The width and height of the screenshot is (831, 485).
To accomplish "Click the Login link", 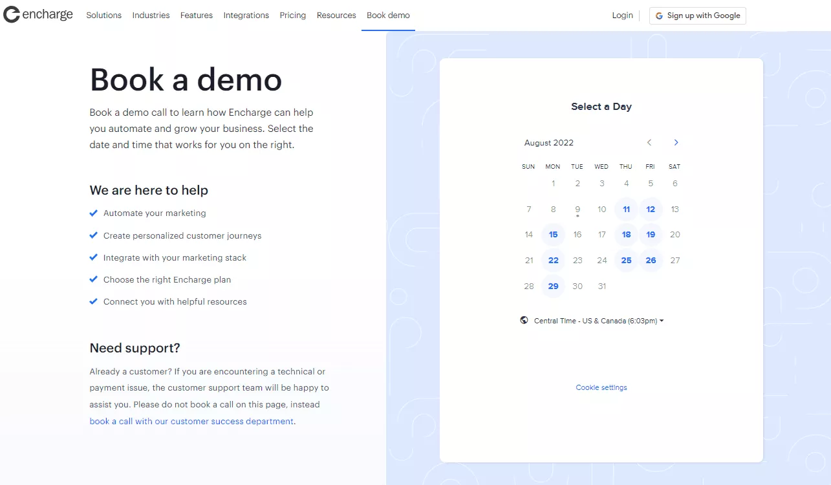I will 623,16.
